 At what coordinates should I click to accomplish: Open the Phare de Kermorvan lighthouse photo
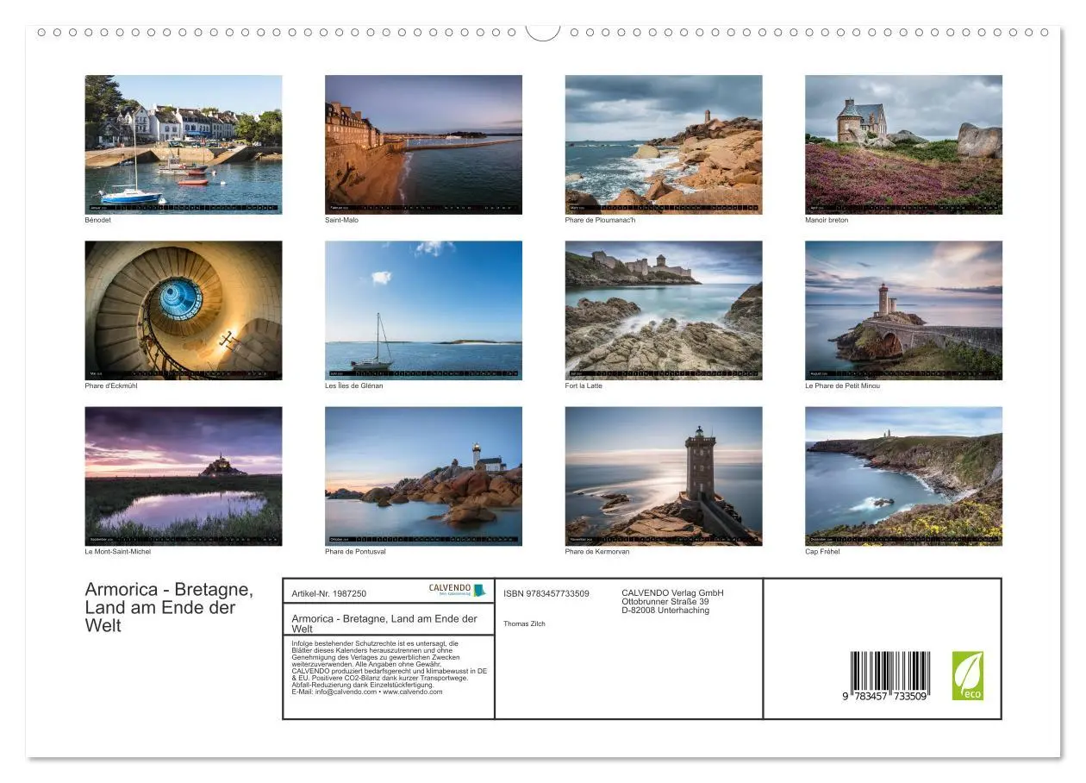pos(664,476)
